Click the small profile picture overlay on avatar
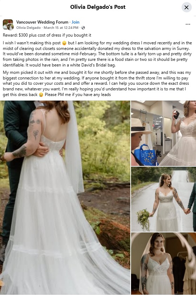 10,27
